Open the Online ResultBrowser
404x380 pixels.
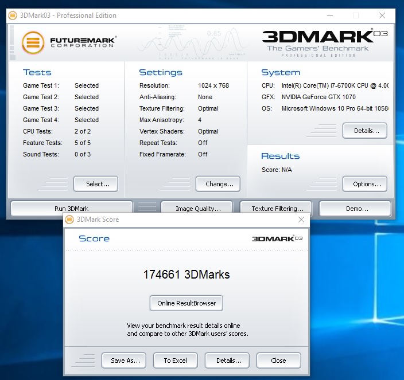tap(187, 303)
